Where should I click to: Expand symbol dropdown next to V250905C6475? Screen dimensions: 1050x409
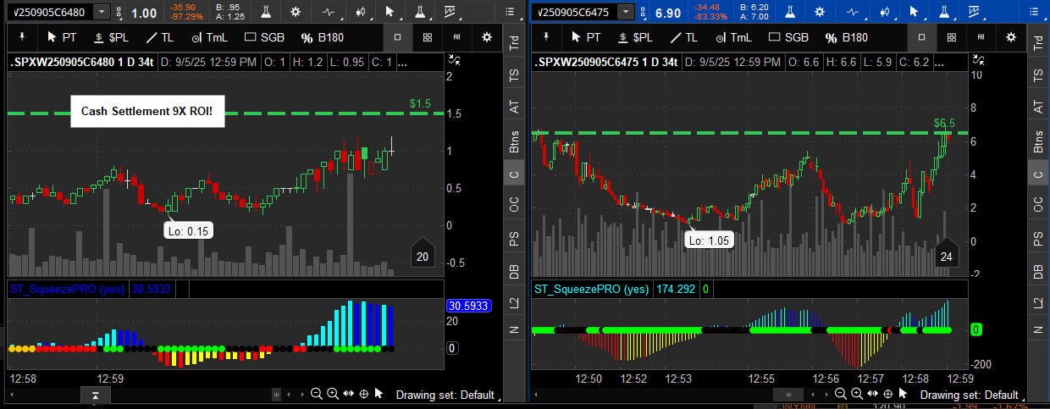[x=625, y=12]
